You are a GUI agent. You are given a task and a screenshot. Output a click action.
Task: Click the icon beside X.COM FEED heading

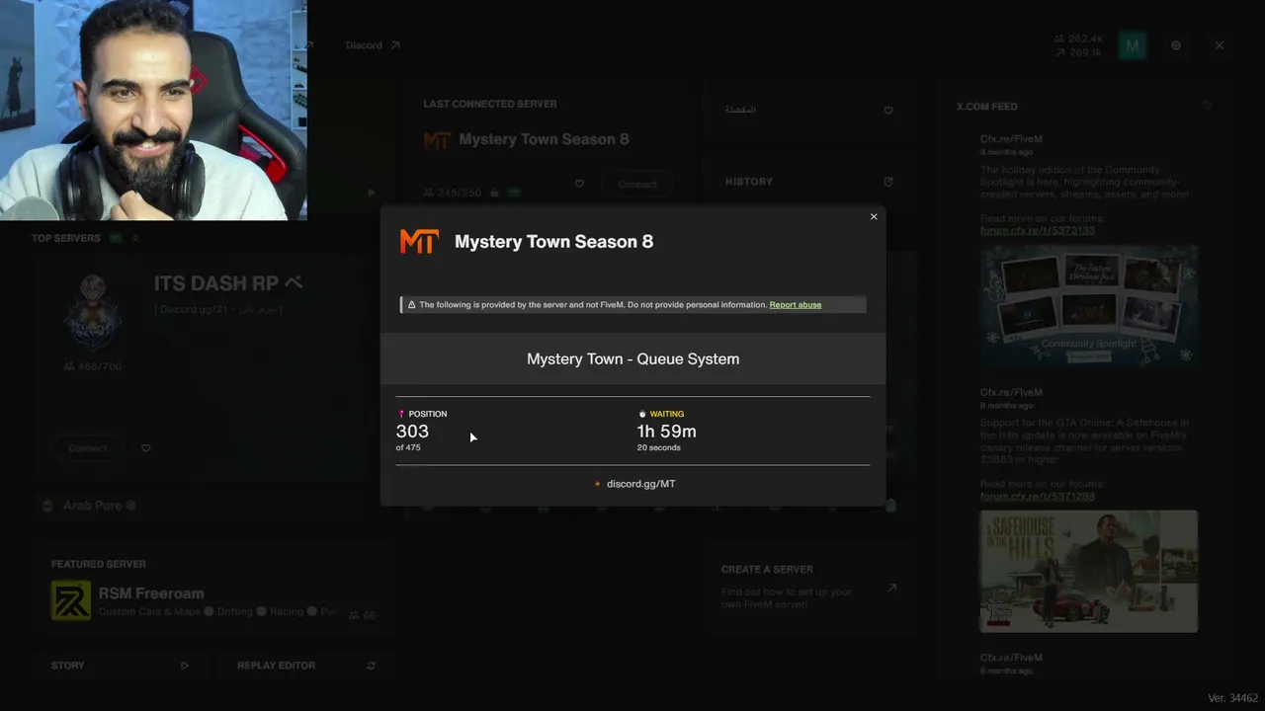pyautogui.click(x=1207, y=106)
